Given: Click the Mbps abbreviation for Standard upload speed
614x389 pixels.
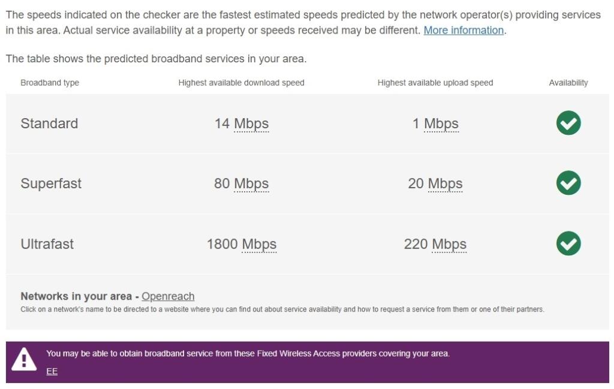Looking at the screenshot, I should (x=441, y=123).
